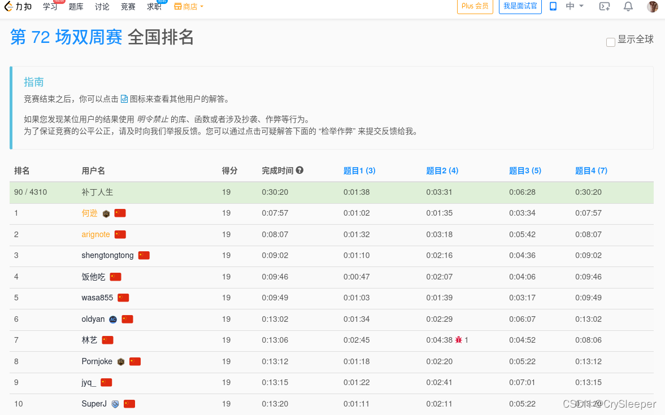This screenshot has width=665, height=415.
Task: Click the 得分 column header
Action: pyautogui.click(x=229, y=171)
